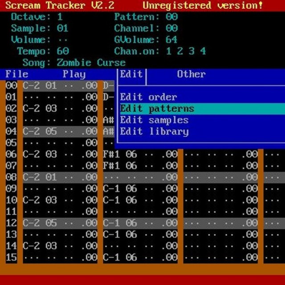The image size is (285, 285).
Task: Toggle channel 3 in Chan.on
Action: point(191,51)
